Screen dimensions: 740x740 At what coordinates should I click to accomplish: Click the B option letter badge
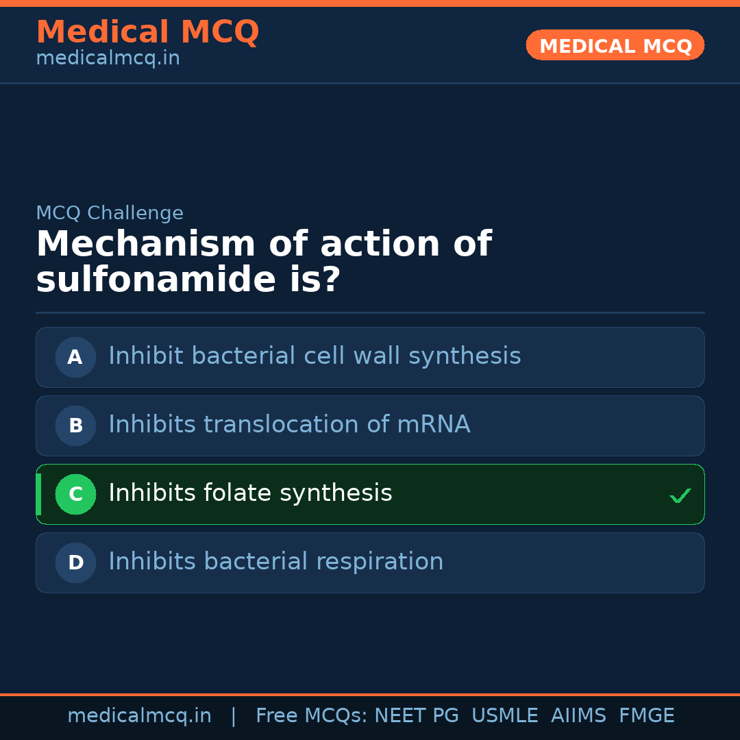pos(75,425)
